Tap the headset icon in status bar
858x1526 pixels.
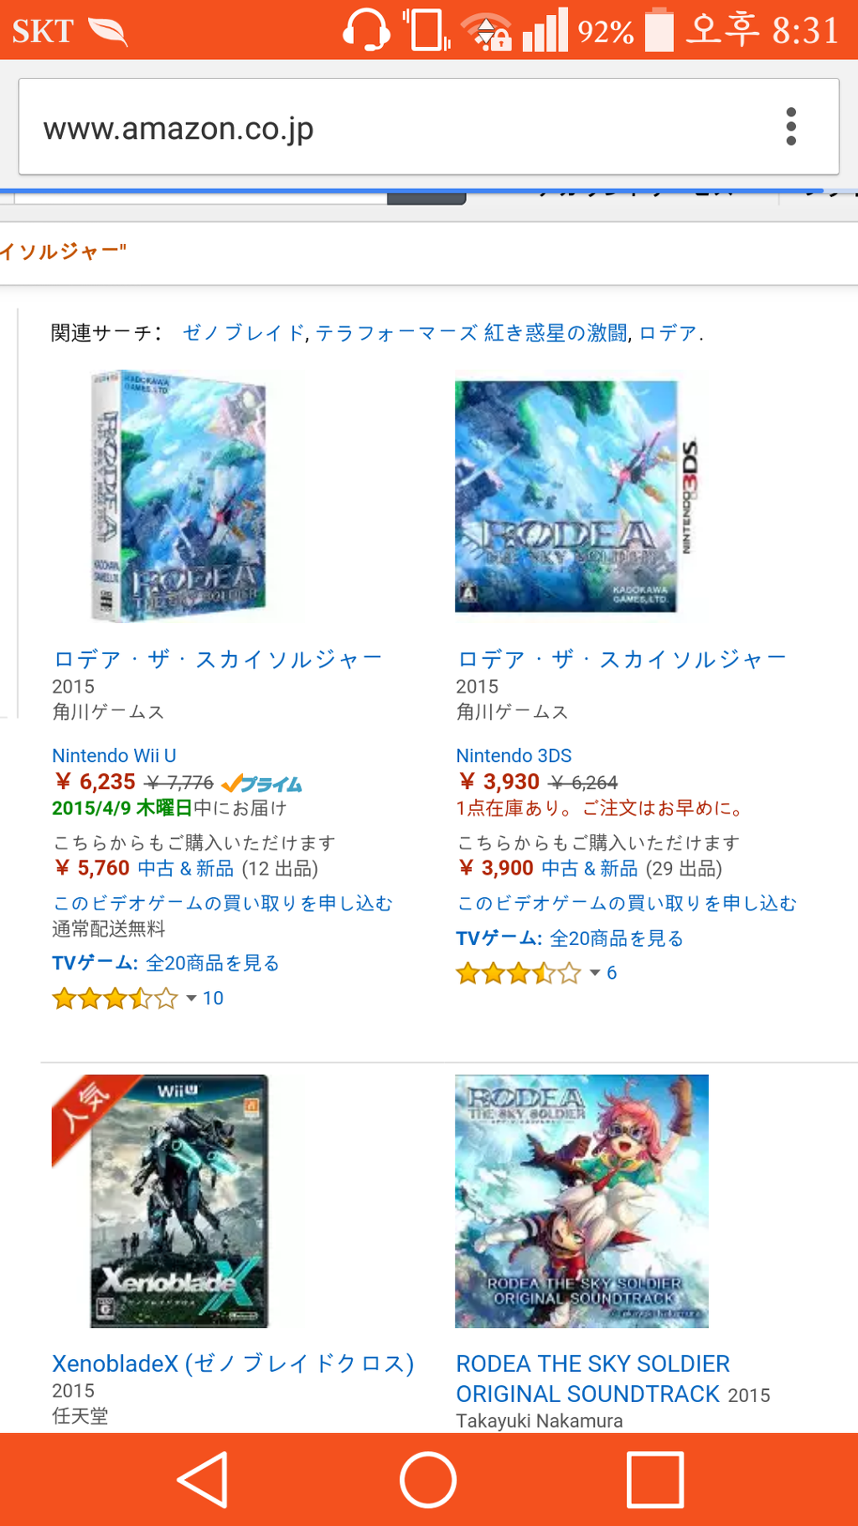366,30
